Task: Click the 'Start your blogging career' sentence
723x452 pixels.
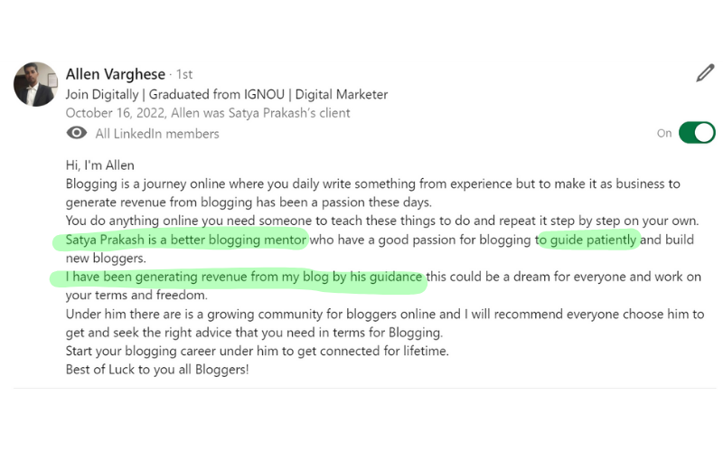Action: pos(258,351)
